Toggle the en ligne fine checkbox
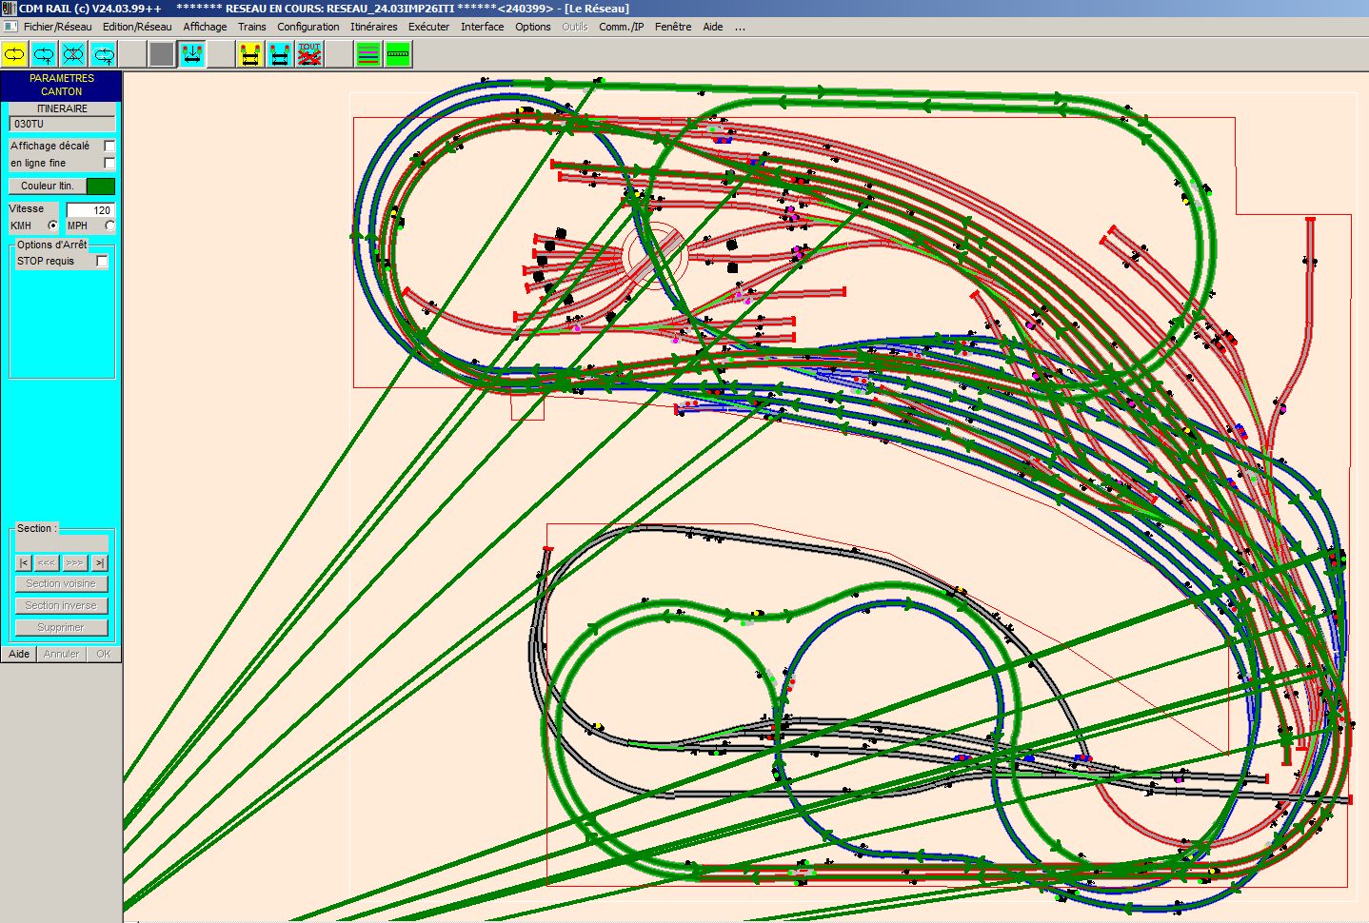Viewport: 1369px width, 923px height. tap(109, 163)
